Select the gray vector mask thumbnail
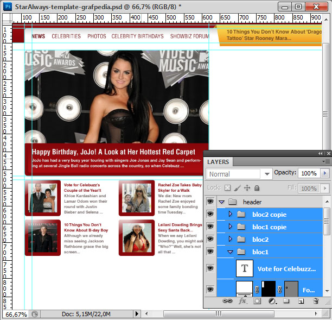 (x=291, y=289)
